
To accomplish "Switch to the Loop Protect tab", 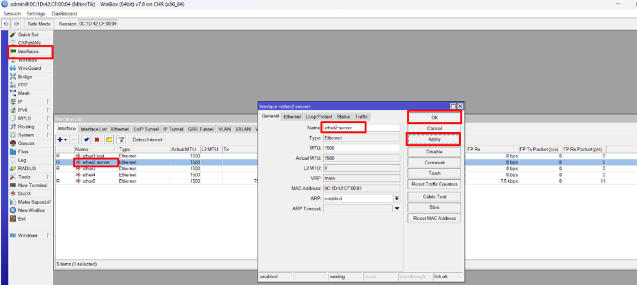I will click(318, 116).
